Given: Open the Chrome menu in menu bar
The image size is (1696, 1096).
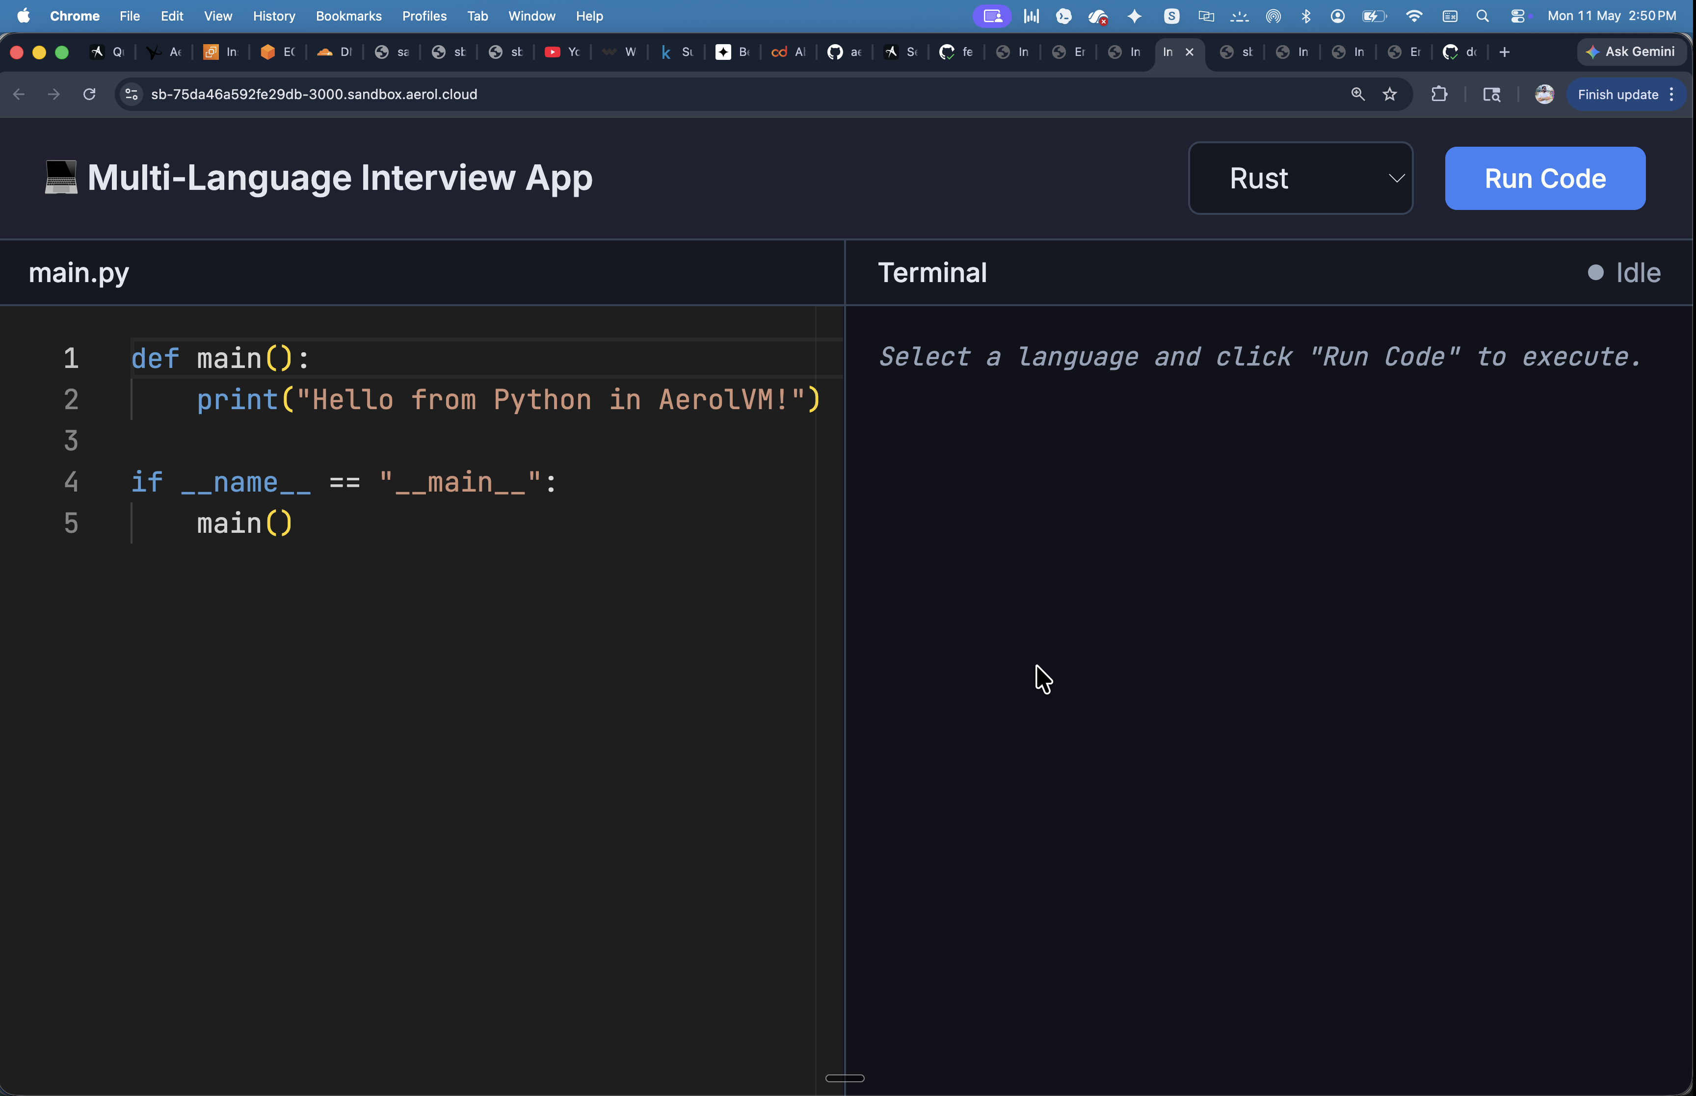Looking at the screenshot, I should coord(75,16).
